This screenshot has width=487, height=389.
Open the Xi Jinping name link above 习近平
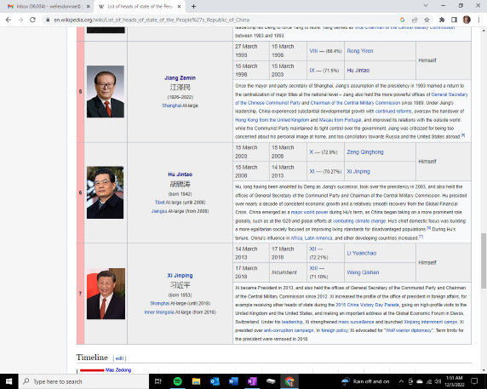[x=180, y=276]
